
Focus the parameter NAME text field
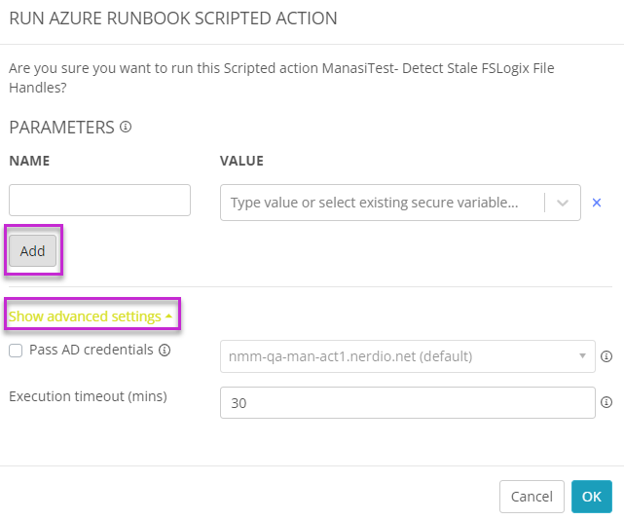(99, 200)
